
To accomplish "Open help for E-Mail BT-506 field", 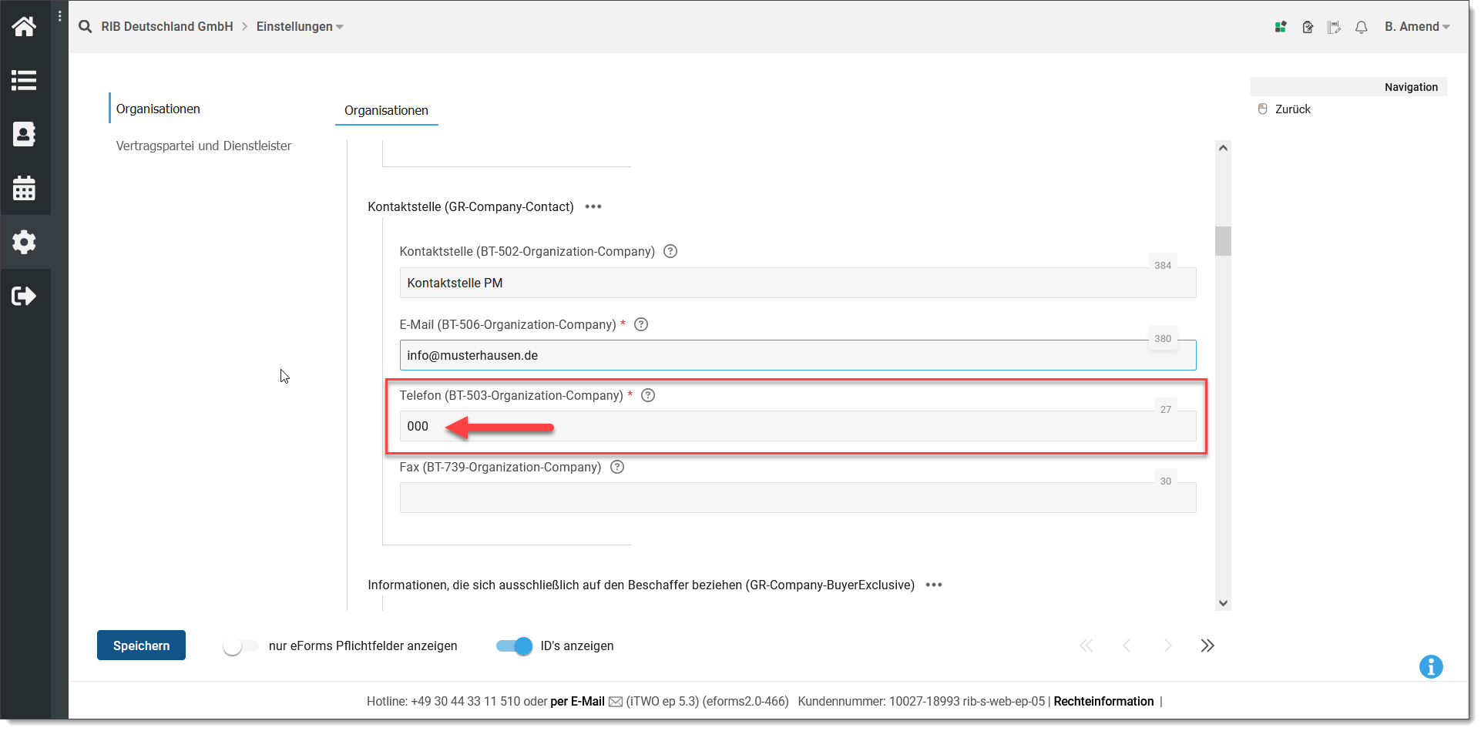I will click(641, 324).
